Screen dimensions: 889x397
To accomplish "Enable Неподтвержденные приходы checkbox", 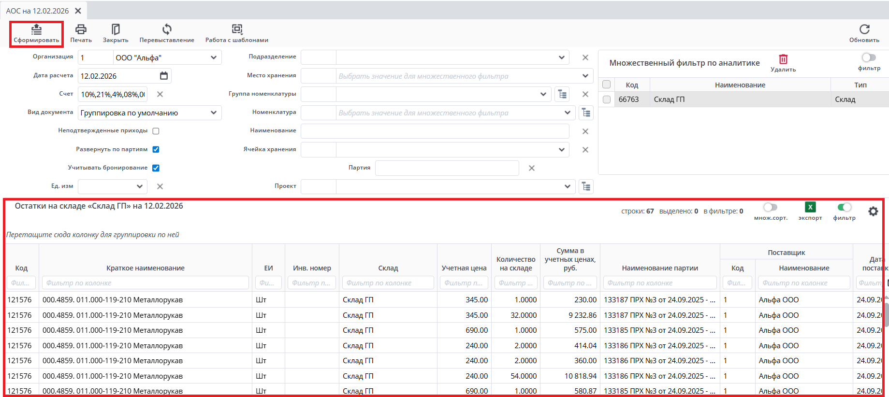I will [156, 131].
